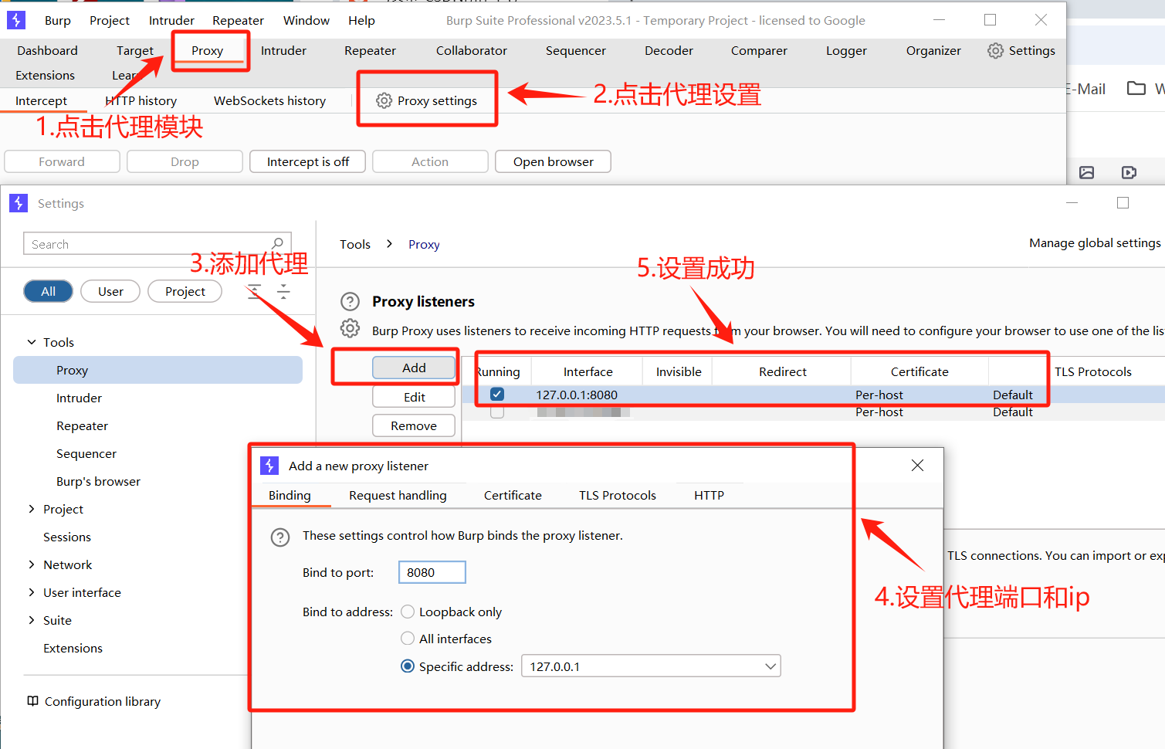Click the search magnifier icon in Settings
Image resolution: width=1165 pixels, height=749 pixels.
tap(277, 243)
